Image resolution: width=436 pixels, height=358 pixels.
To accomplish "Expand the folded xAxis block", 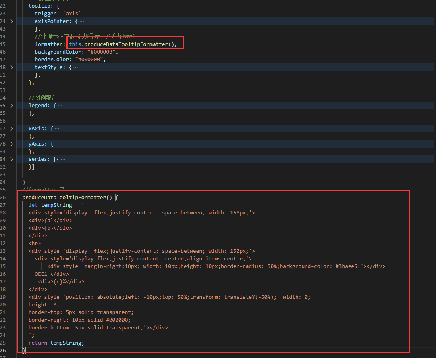I will [12, 129].
